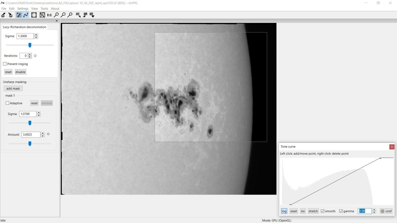Screen dimensions: 397x223
Task: Increase Amount value with up arrow
Action: coord(43,133)
